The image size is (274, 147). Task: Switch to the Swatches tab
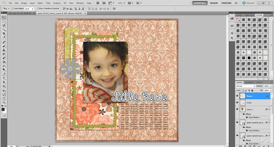[249, 15]
